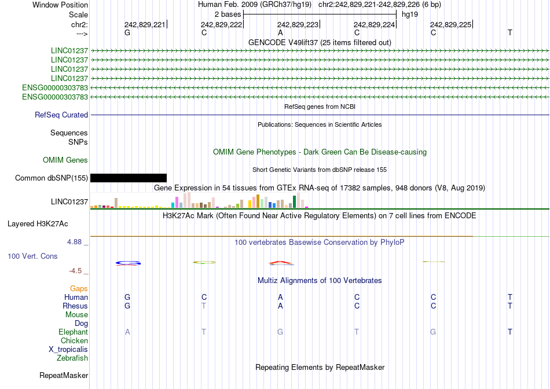Screen dimensions: 550x389
Task: Select the 100 Vert. Cons track label
Action: point(32,256)
